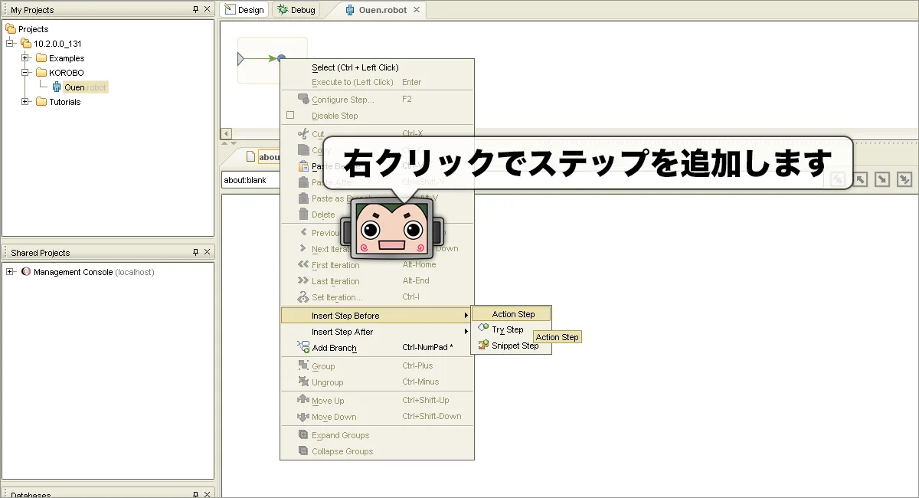The image size is (919, 498).
Task: Click the Move Down icon
Action: point(303,416)
